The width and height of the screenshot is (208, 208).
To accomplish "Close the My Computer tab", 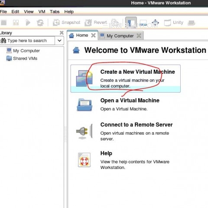I will pos(139,36).
